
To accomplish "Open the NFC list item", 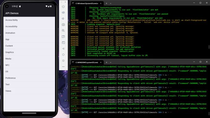I will tap(29, 65).
